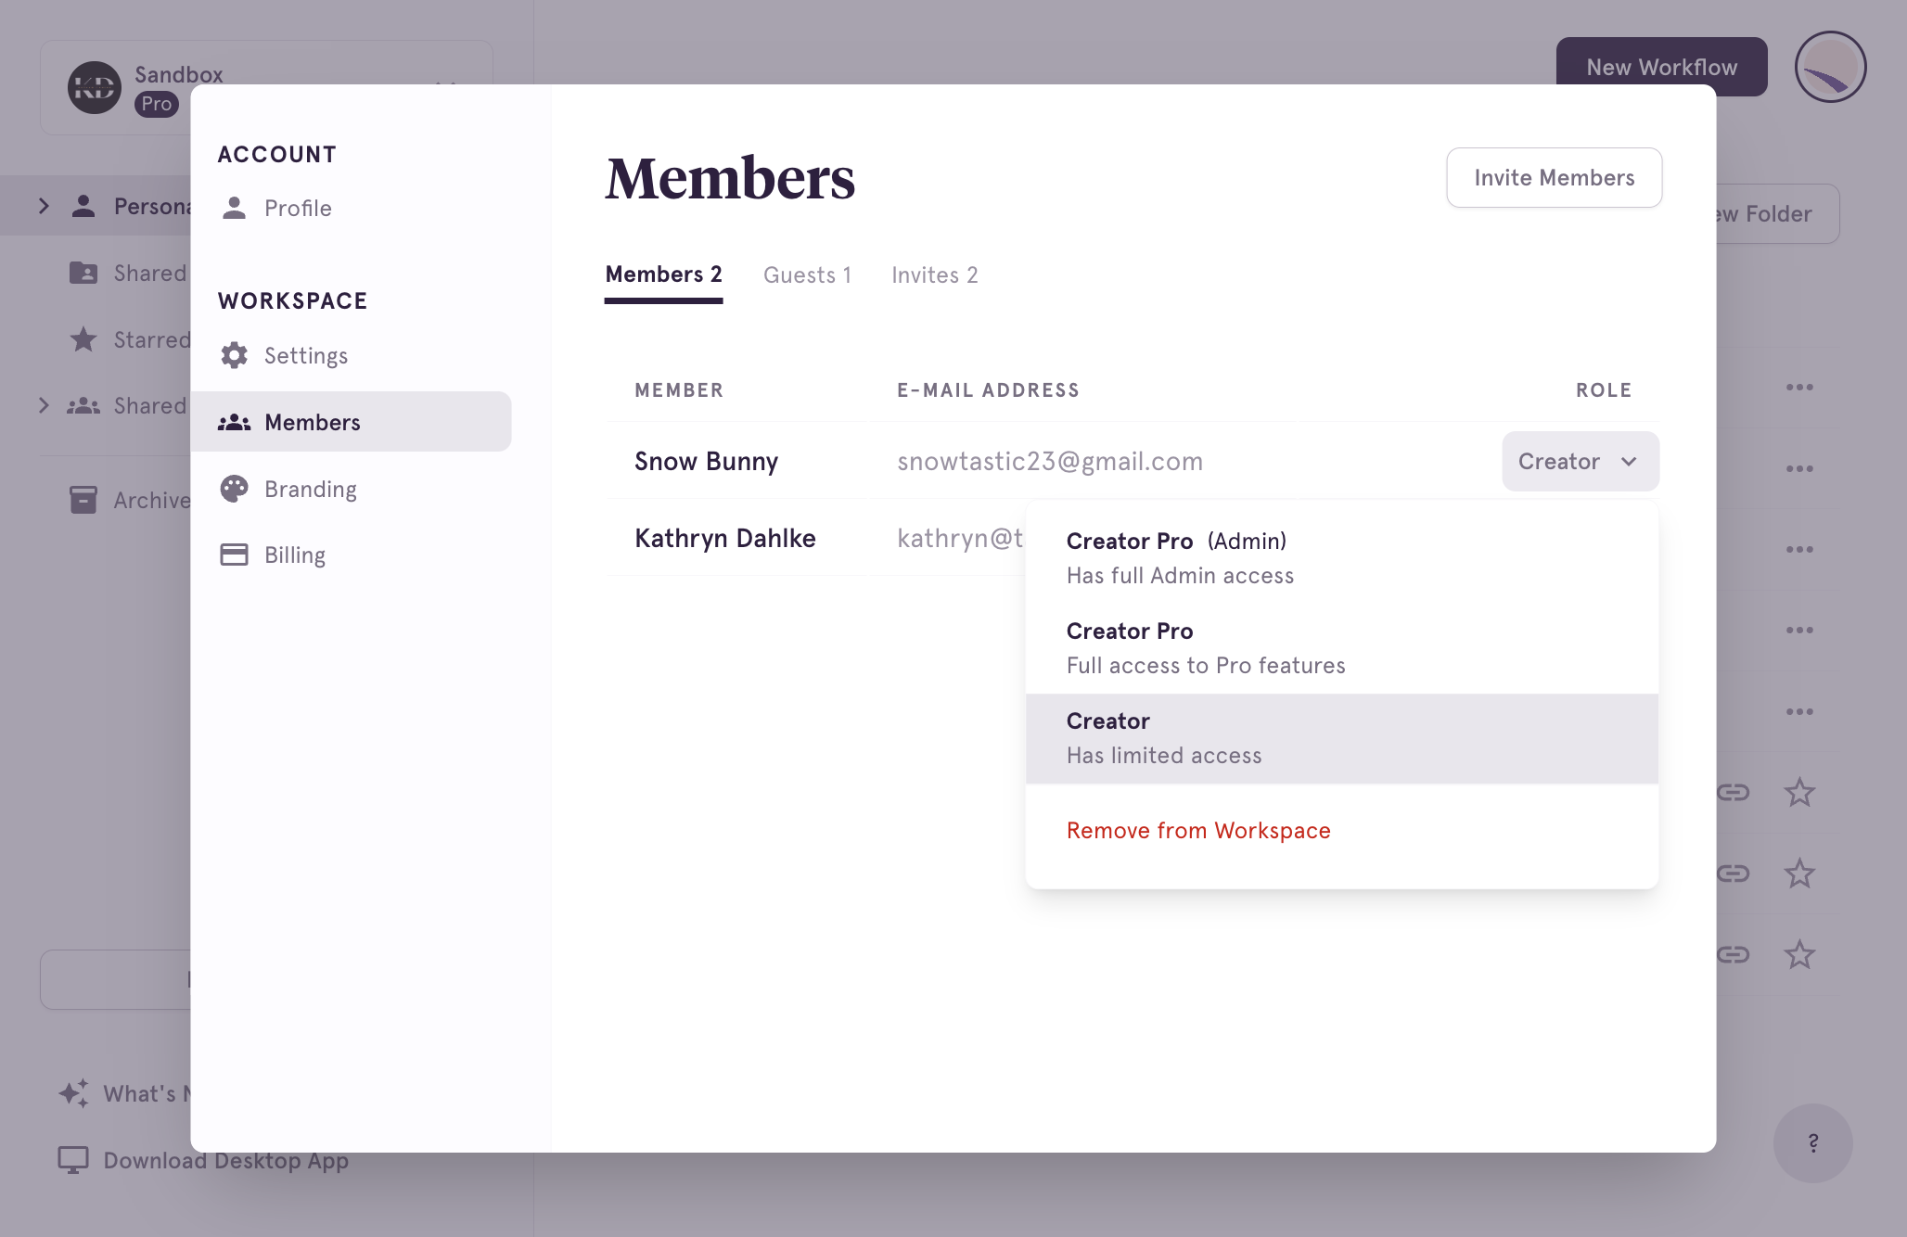Expand the Personal folder chevron
The image size is (1907, 1237).
pyautogui.click(x=44, y=206)
